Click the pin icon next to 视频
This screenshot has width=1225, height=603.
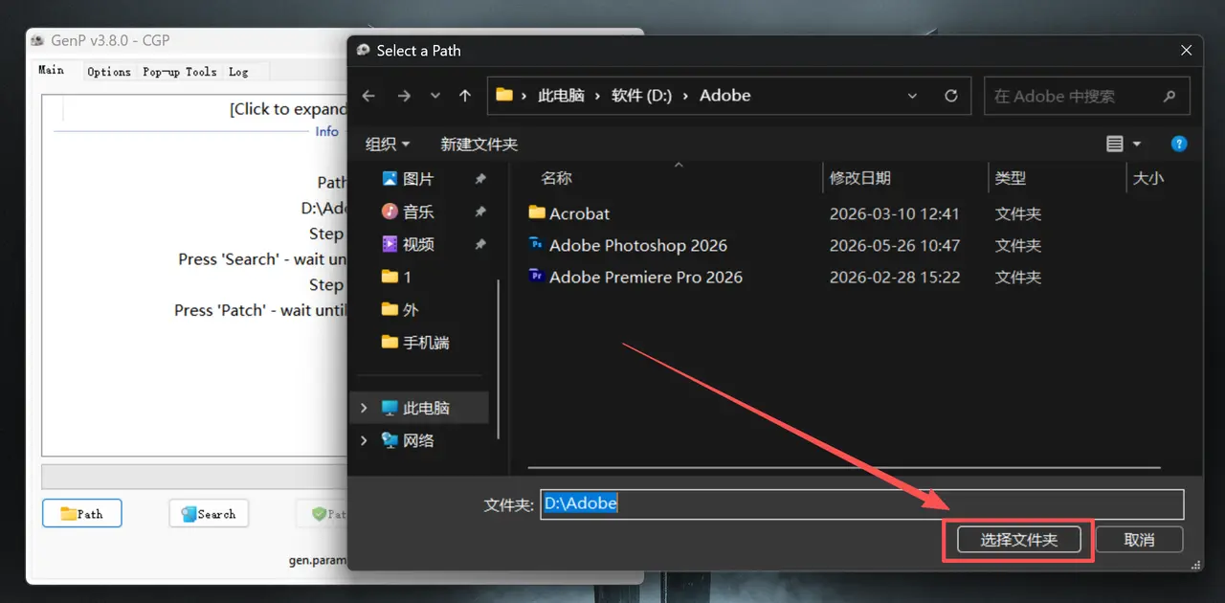pos(480,244)
